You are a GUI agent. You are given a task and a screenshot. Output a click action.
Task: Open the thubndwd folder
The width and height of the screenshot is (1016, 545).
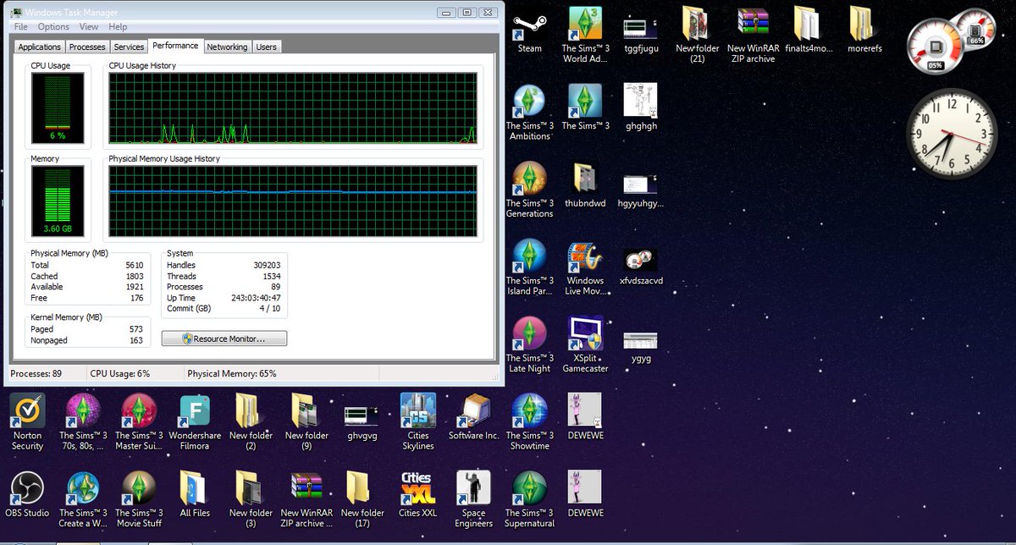[x=586, y=185]
